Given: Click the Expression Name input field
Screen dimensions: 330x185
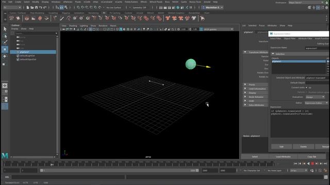Looking at the screenshot, I should [x=317, y=48].
